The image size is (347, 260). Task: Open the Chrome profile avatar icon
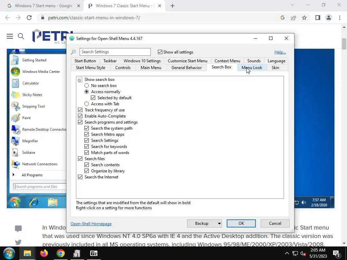click(x=329, y=18)
